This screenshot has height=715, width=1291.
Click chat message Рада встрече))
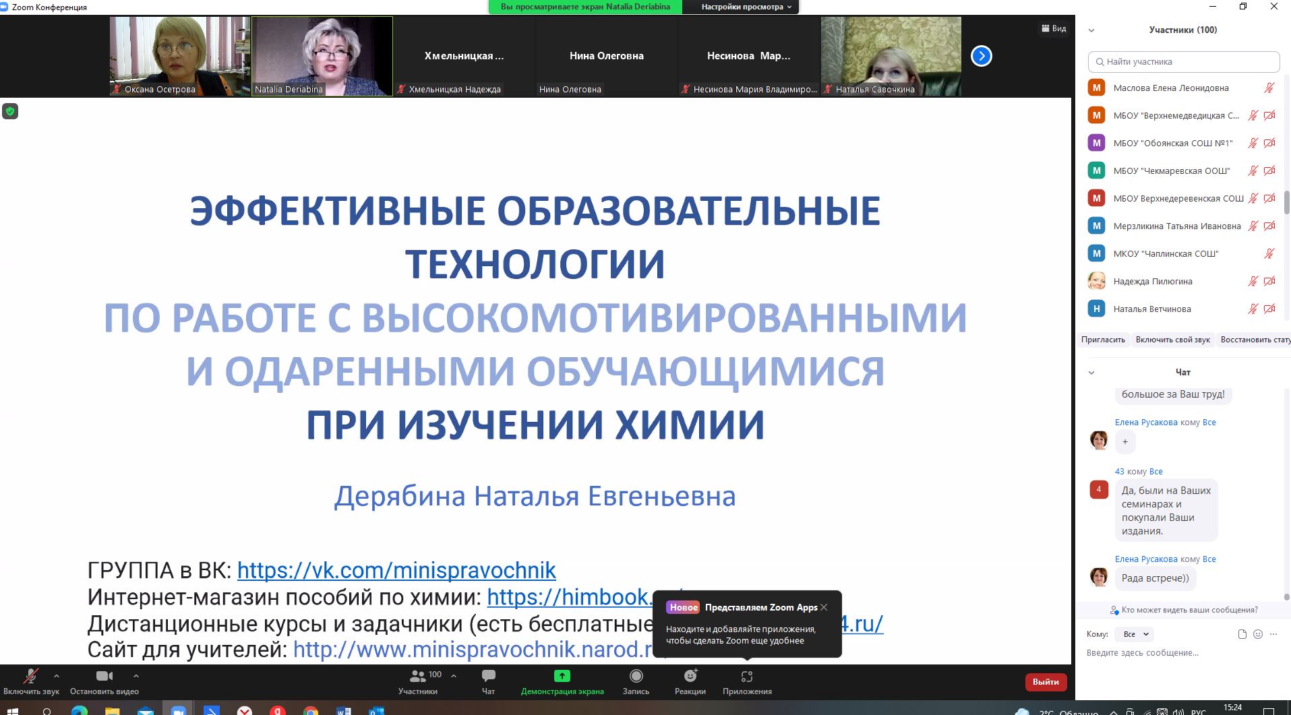point(1155,578)
